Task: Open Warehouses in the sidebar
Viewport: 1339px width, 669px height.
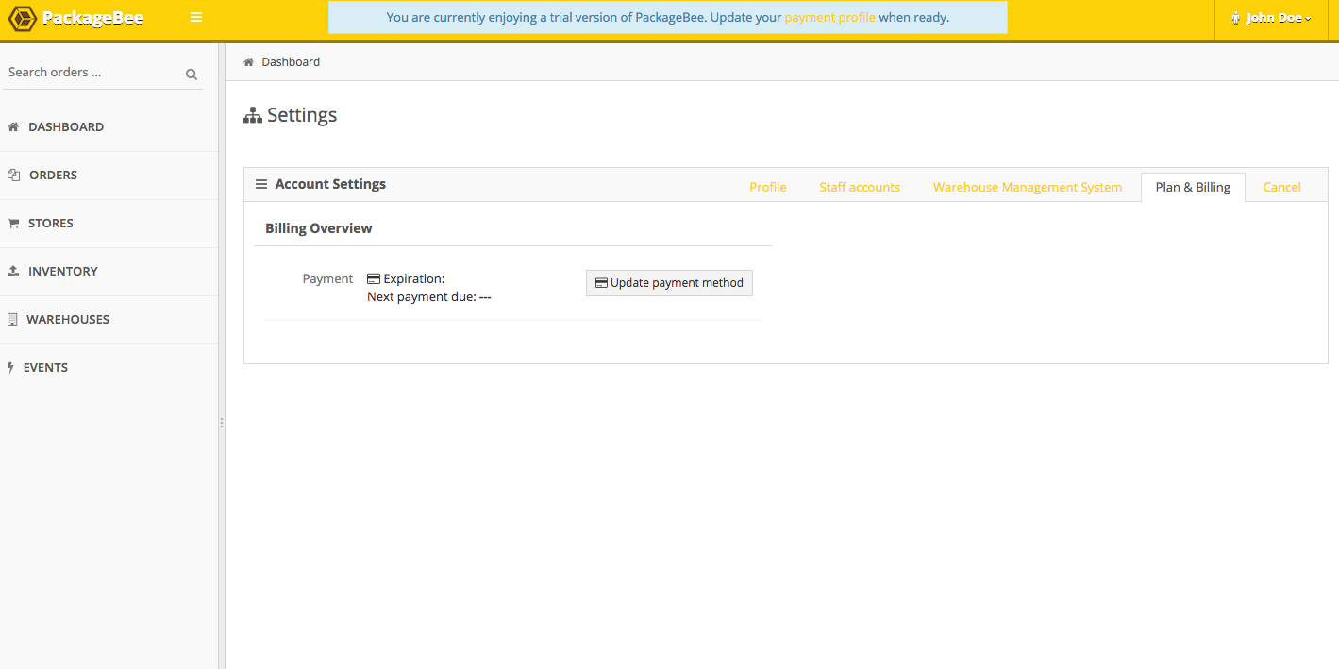Action: tap(109, 320)
